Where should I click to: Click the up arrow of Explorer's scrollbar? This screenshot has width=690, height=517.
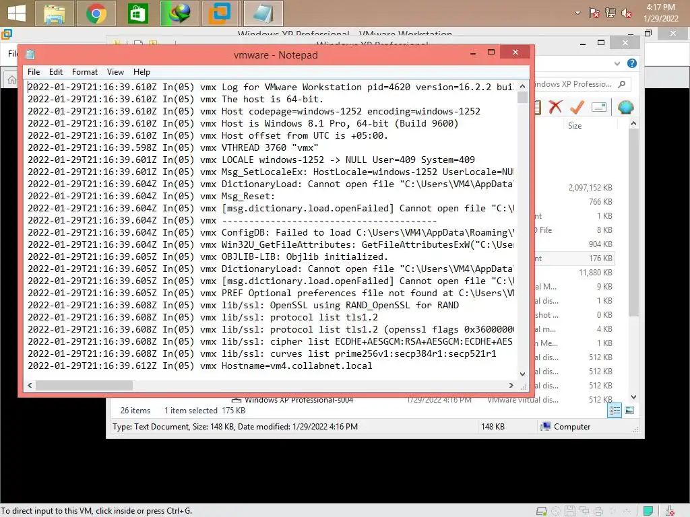click(633, 124)
